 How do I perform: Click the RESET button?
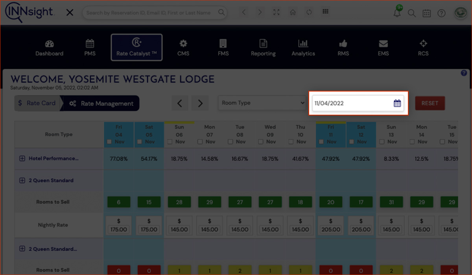click(430, 103)
